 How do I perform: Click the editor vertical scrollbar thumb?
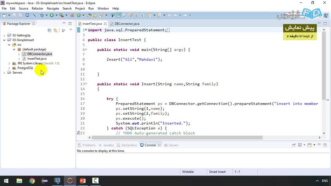tap(324, 66)
